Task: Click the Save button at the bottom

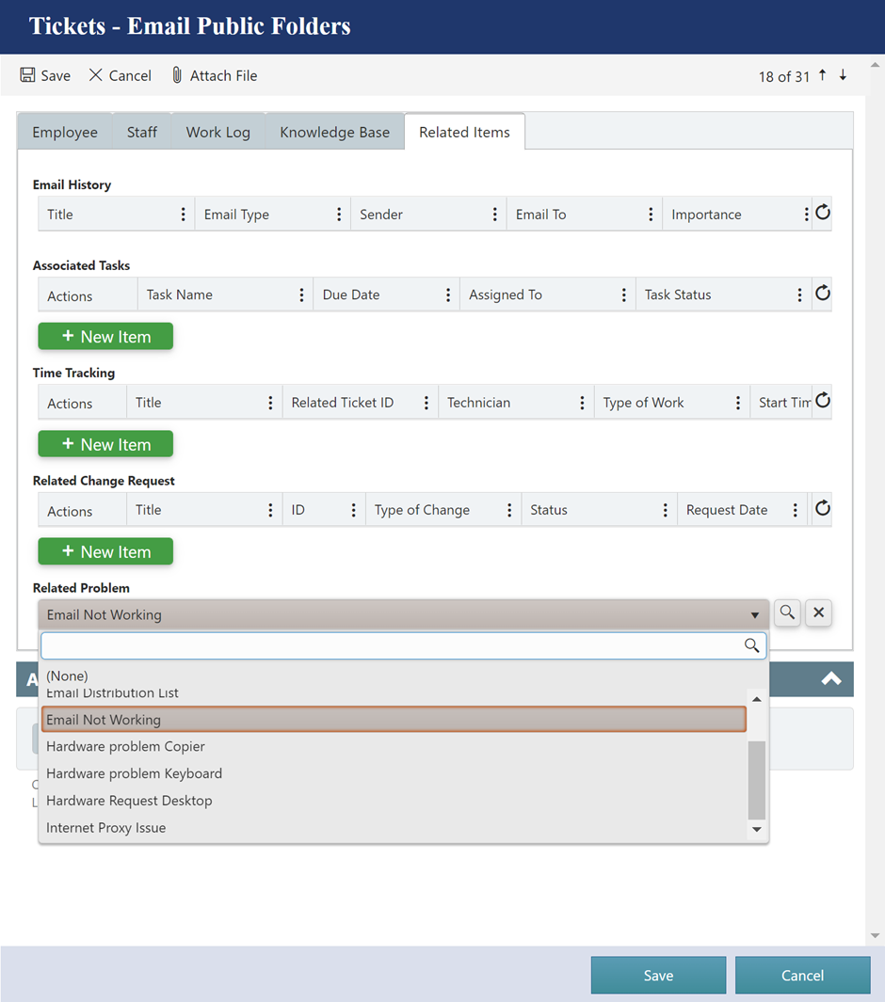Action: 658,975
